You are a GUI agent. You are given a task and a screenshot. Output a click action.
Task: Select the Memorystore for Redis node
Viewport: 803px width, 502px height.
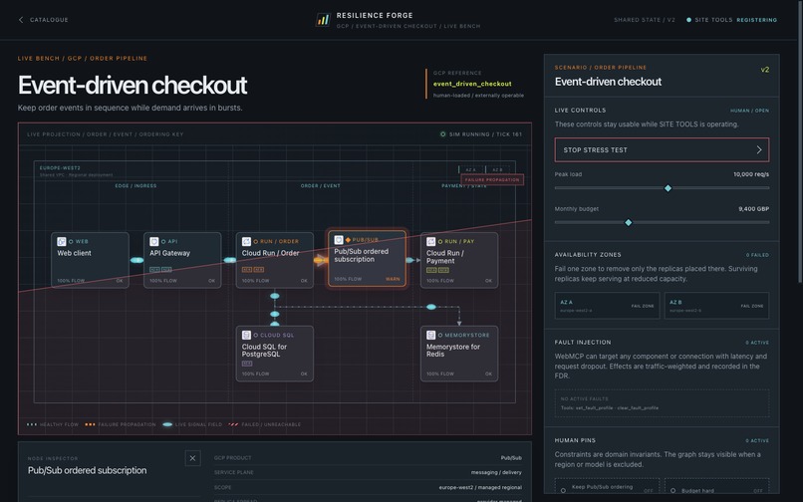click(459, 354)
